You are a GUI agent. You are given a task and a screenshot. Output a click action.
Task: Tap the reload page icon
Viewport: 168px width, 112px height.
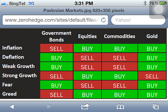103,20
